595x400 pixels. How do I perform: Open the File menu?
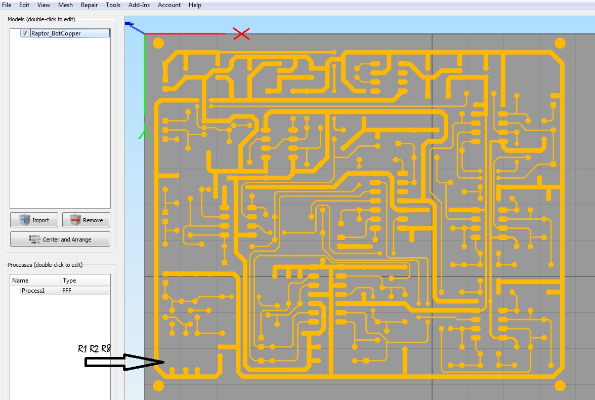[7, 5]
